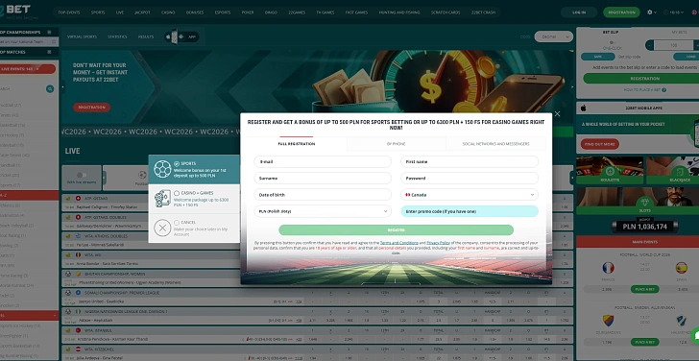Click the Date of birth field
Image resolution: width=699 pixels, height=361 pixels.
pyautogui.click(x=323, y=195)
